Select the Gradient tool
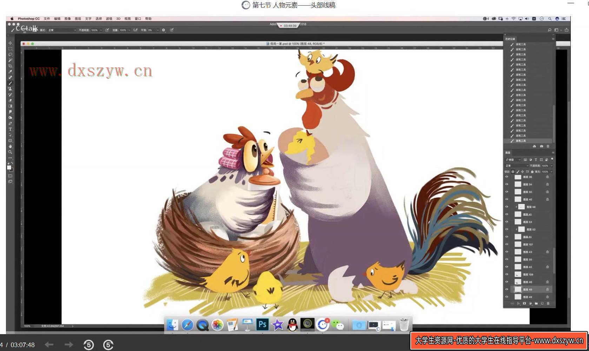The height and width of the screenshot is (351, 589). [10, 106]
